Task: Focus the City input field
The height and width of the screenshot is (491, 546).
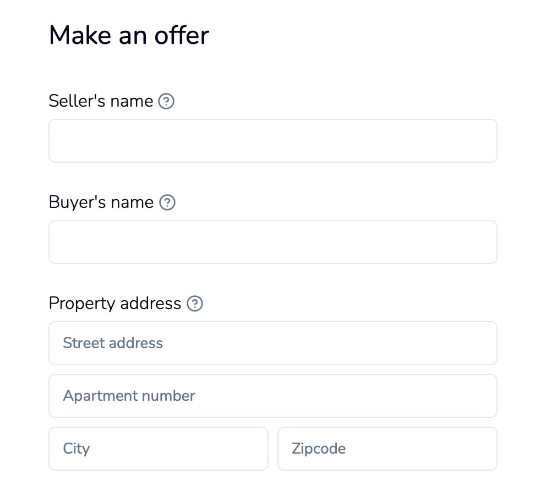Action: [x=159, y=449]
